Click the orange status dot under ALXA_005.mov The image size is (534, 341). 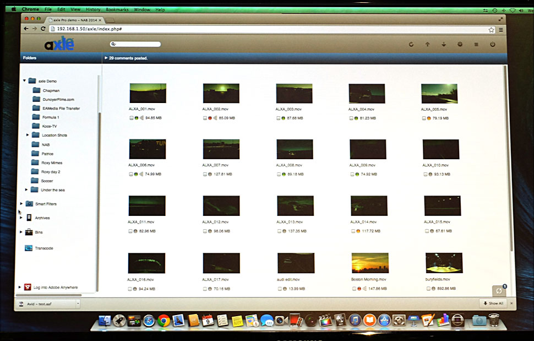click(429, 118)
